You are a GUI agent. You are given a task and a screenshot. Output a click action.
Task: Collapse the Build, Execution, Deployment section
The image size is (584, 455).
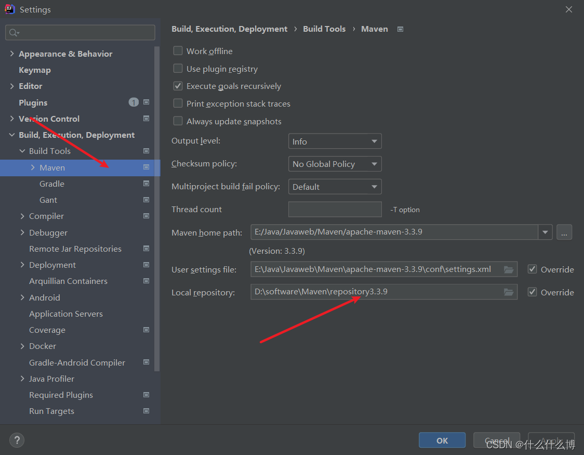pyautogui.click(x=12, y=135)
